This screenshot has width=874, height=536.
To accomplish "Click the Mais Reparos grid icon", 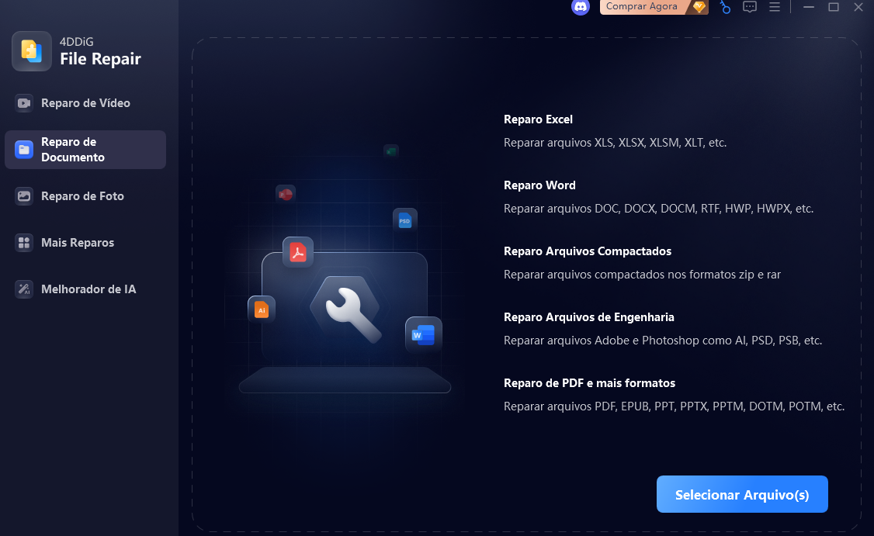I will [23, 242].
